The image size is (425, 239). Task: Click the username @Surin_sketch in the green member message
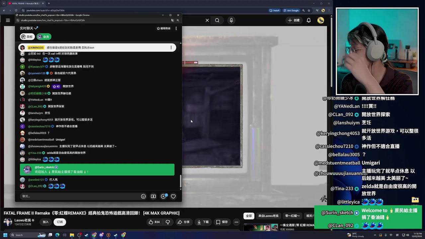pyautogui.click(x=44, y=167)
